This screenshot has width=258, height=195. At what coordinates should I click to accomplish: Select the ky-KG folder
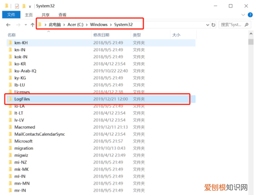tap(101, 78)
